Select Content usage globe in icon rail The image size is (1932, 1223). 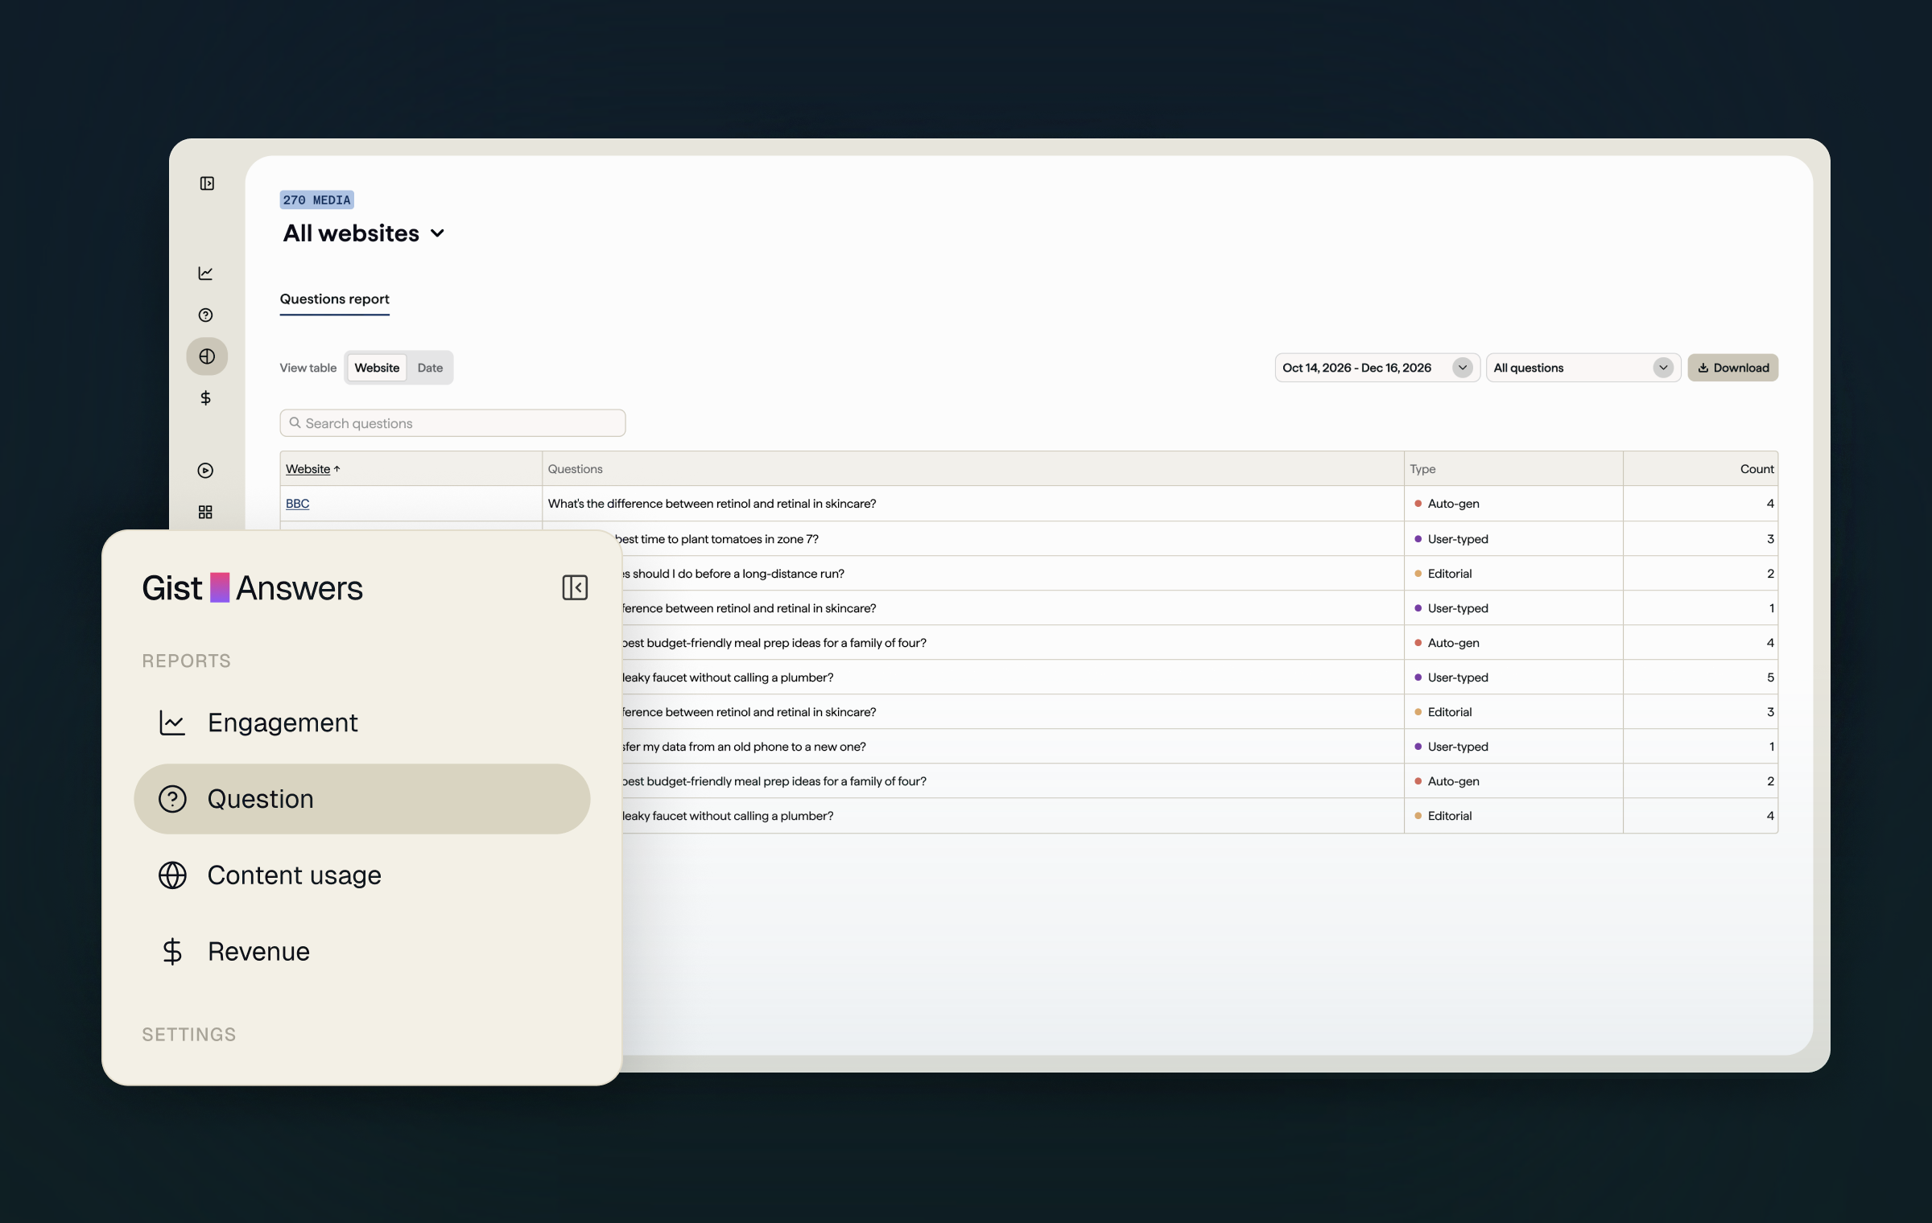[x=207, y=356]
